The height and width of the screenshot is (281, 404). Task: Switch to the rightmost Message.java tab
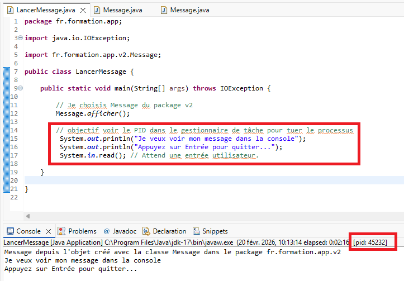tap(189, 10)
